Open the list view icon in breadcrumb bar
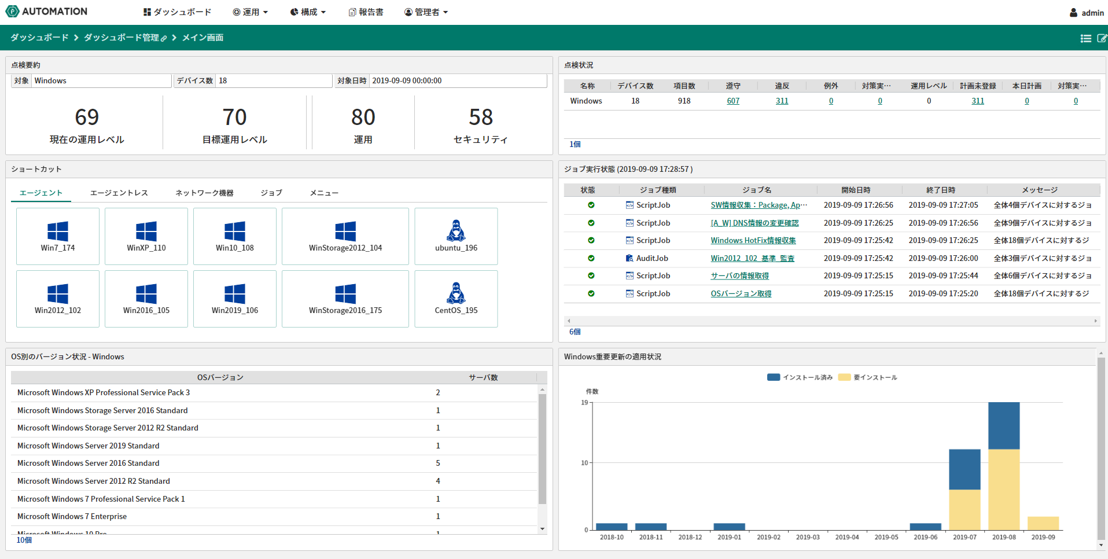The image size is (1108, 559). [1086, 38]
